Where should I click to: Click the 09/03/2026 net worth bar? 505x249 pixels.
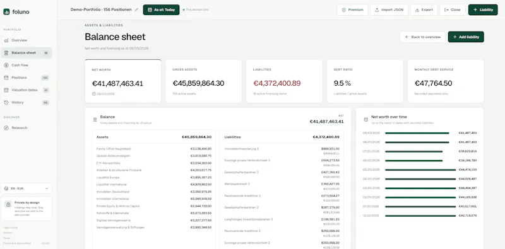point(417,133)
